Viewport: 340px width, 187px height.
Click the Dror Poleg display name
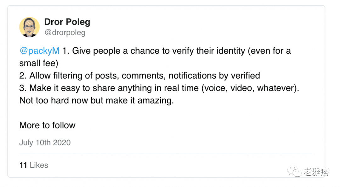[x=67, y=22]
